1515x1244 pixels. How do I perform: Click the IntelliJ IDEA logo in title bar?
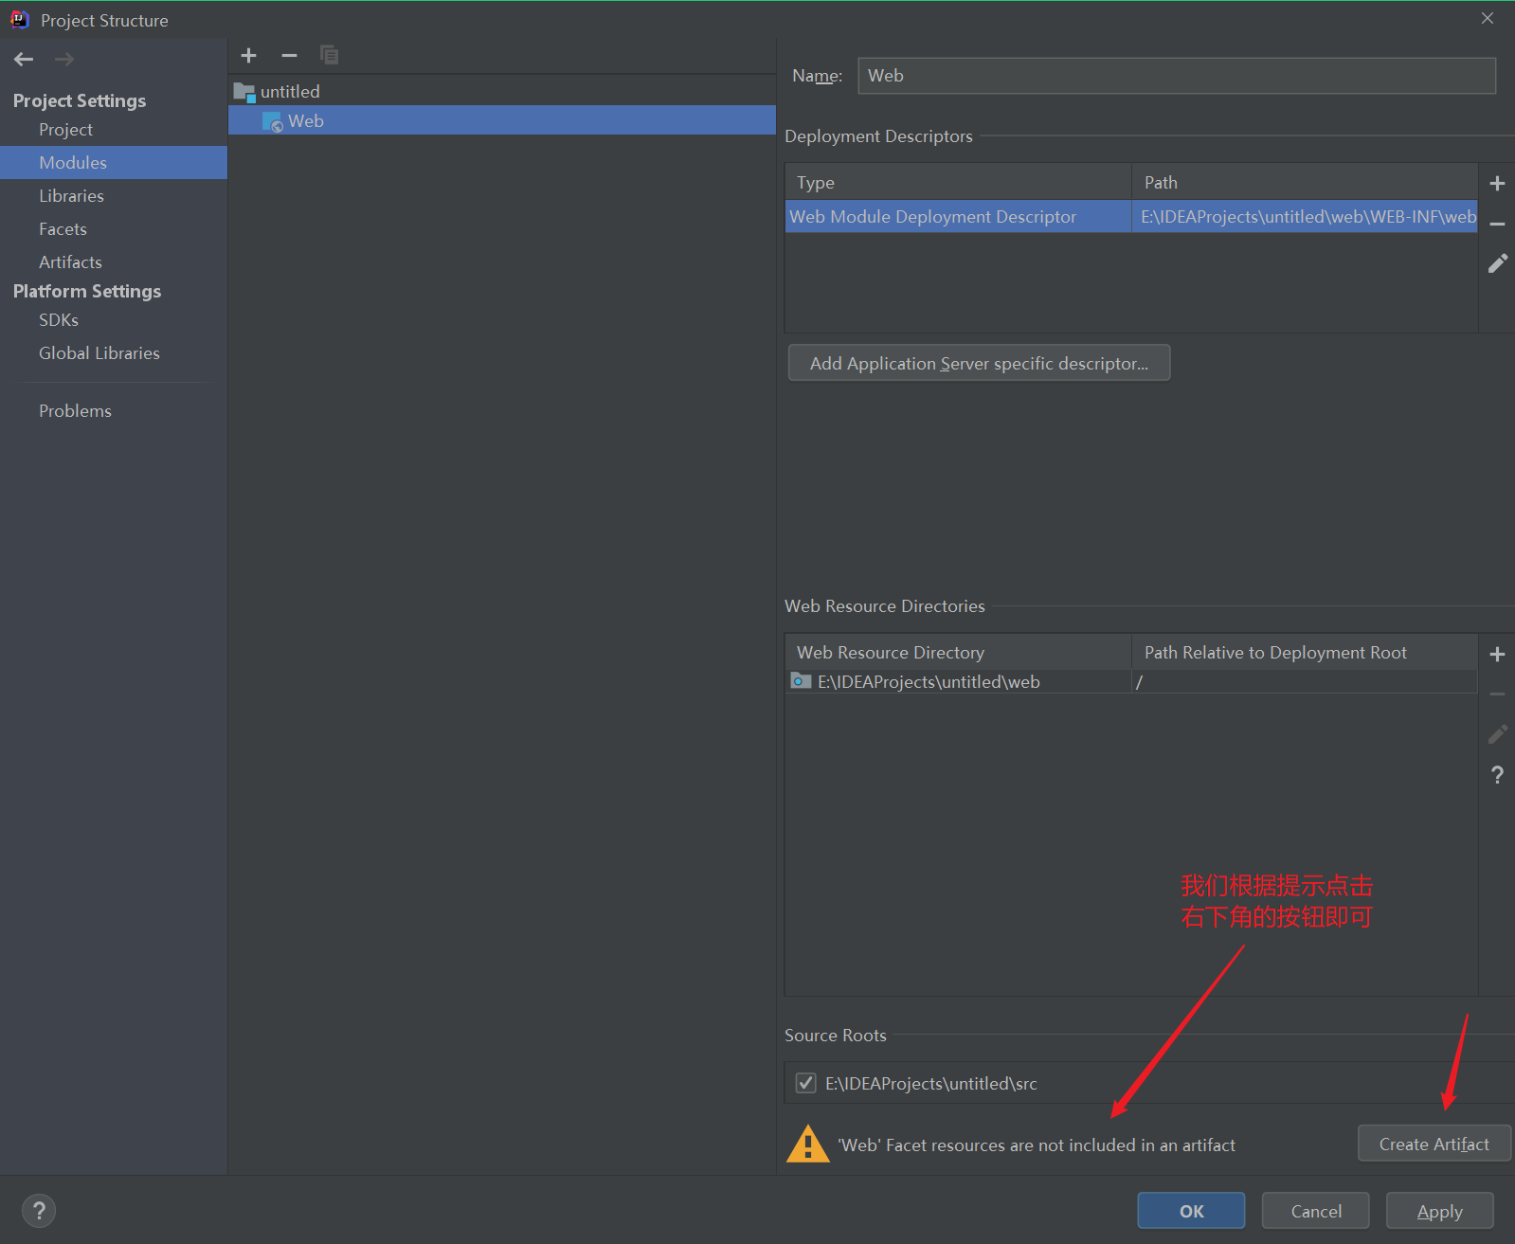point(20,20)
